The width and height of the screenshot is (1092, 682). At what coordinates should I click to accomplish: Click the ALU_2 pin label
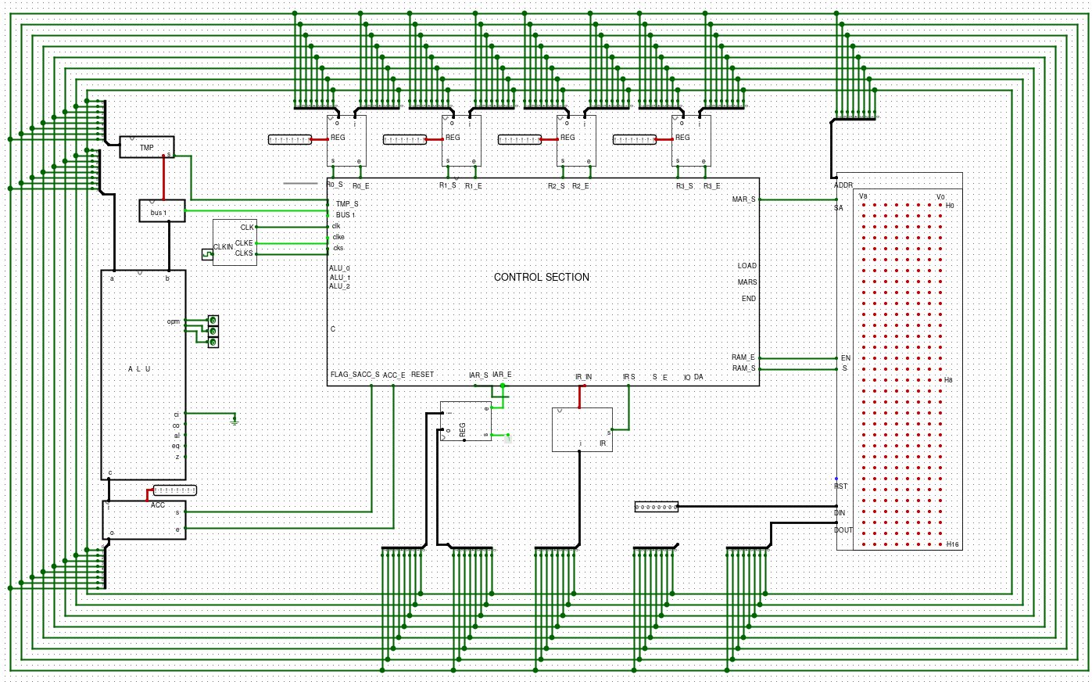point(339,286)
